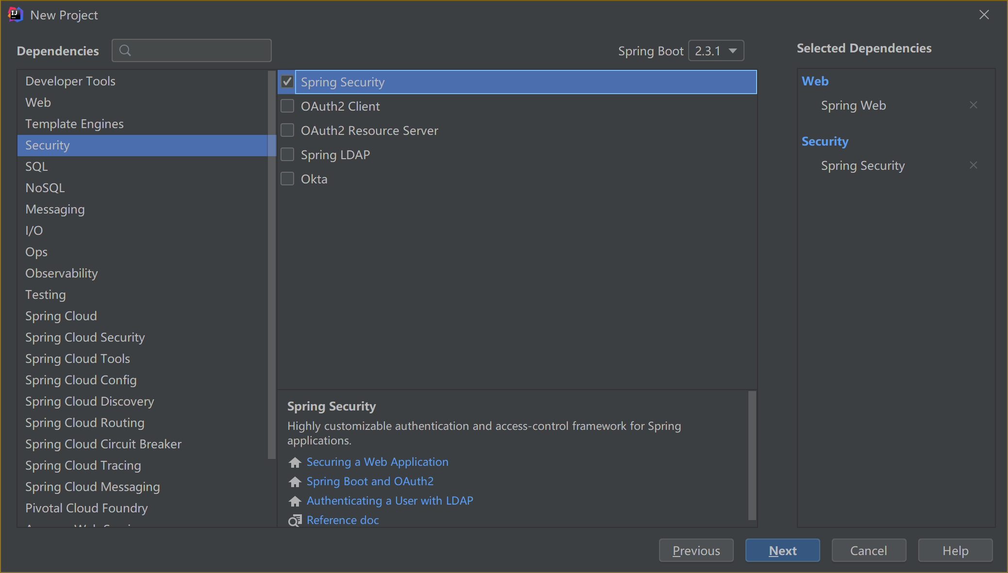Select Spring Cloud Messaging category
Image resolution: width=1008 pixels, height=573 pixels.
click(143, 487)
